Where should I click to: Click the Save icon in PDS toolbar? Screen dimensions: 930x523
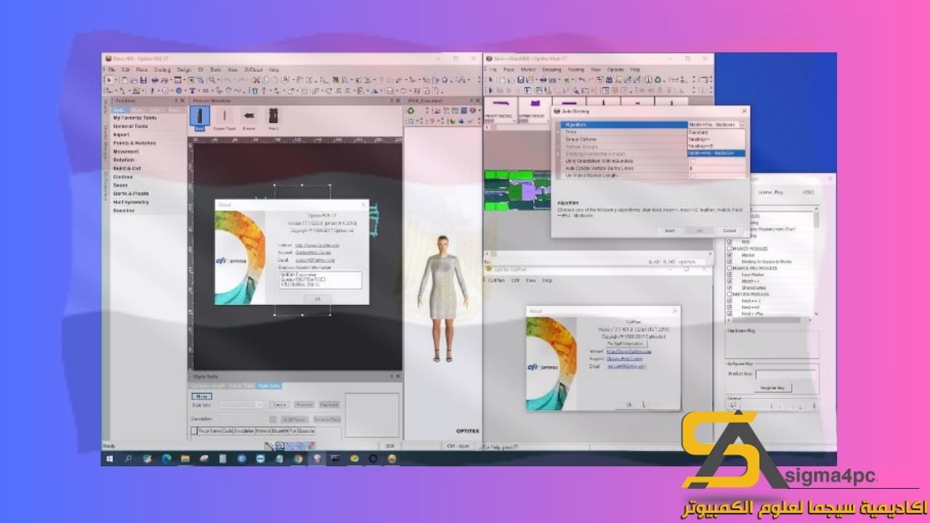coord(143,80)
